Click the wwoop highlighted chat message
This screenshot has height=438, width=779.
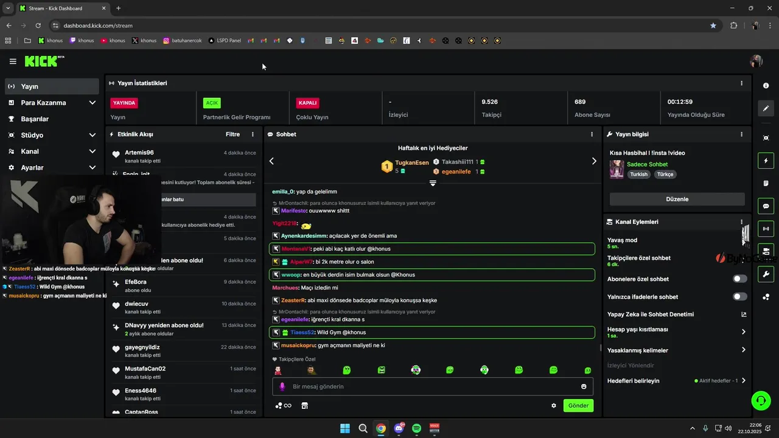(x=432, y=274)
